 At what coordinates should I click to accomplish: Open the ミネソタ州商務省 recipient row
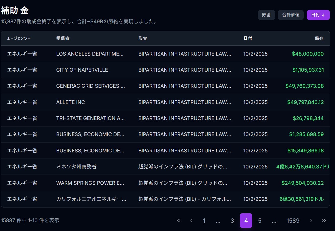pyautogui.click(x=76, y=167)
